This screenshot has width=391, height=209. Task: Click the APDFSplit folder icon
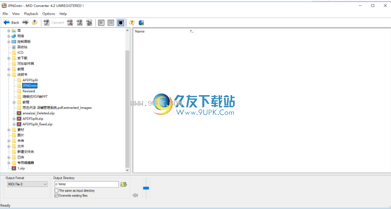tap(19, 80)
